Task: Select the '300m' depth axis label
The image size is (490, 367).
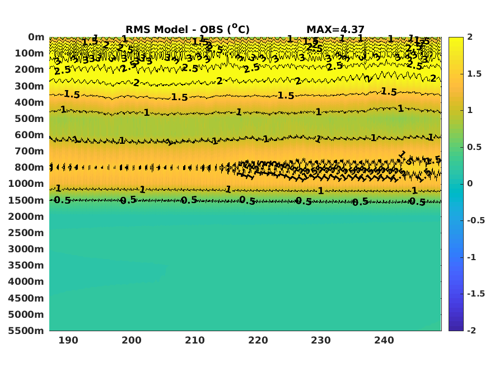Action: [29, 86]
